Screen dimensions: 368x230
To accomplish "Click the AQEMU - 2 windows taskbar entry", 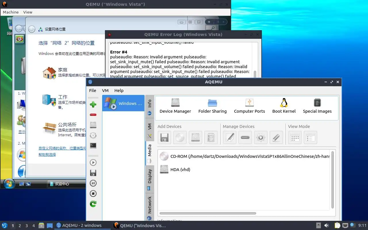I will pyautogui.click(x=83, y=225).
